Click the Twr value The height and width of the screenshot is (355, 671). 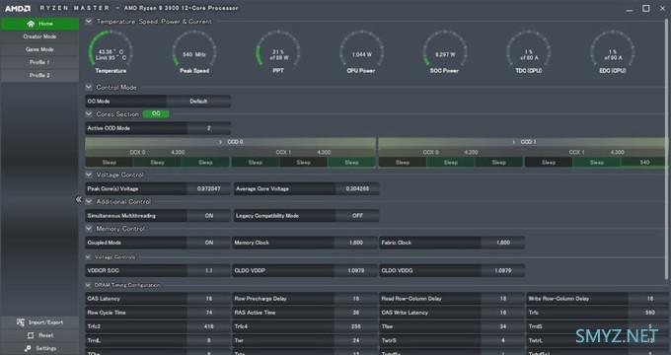click(x=356, y=340)
